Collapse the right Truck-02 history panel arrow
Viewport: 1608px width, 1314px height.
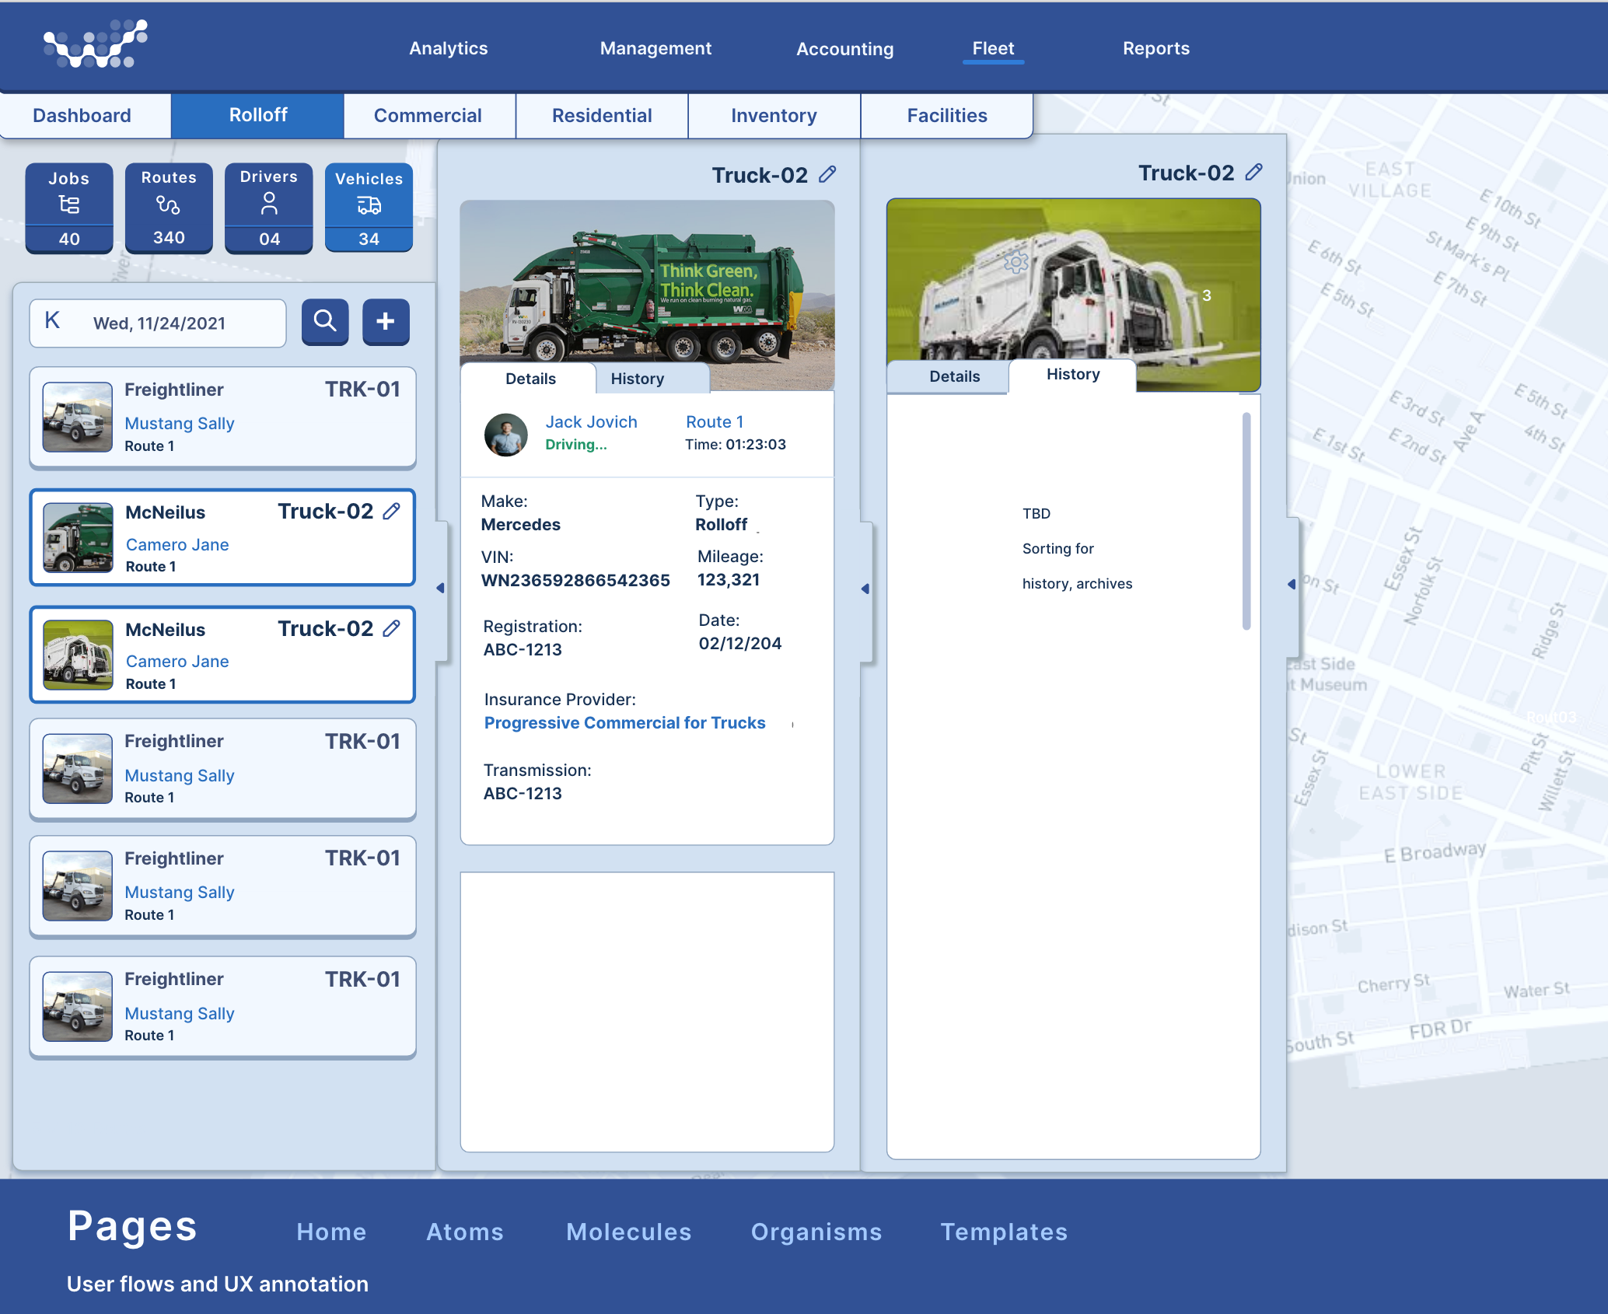click(1292, 584)
